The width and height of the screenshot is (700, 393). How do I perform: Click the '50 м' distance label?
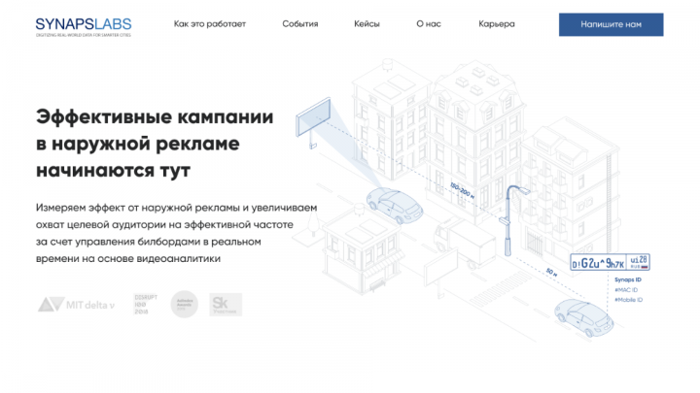[x=552, y=272]
